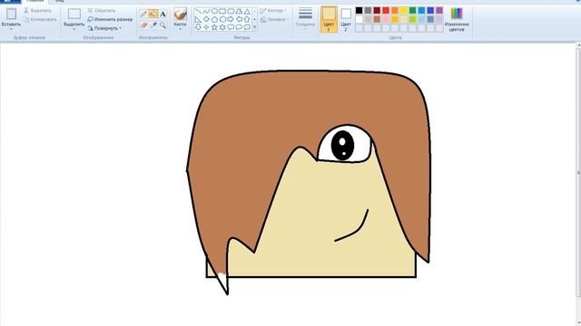Pick the rounded rectangle shape

(231, 11)
